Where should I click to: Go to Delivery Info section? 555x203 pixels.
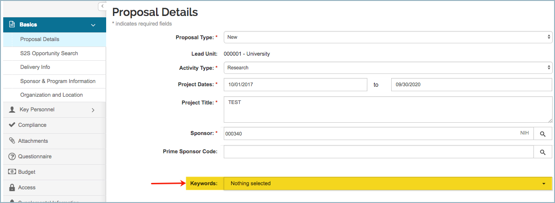click(x=35, y=67)
